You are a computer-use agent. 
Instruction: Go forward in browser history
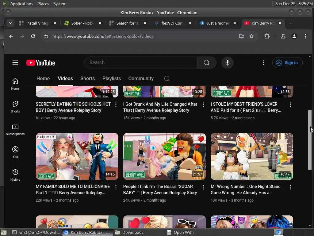22,36
